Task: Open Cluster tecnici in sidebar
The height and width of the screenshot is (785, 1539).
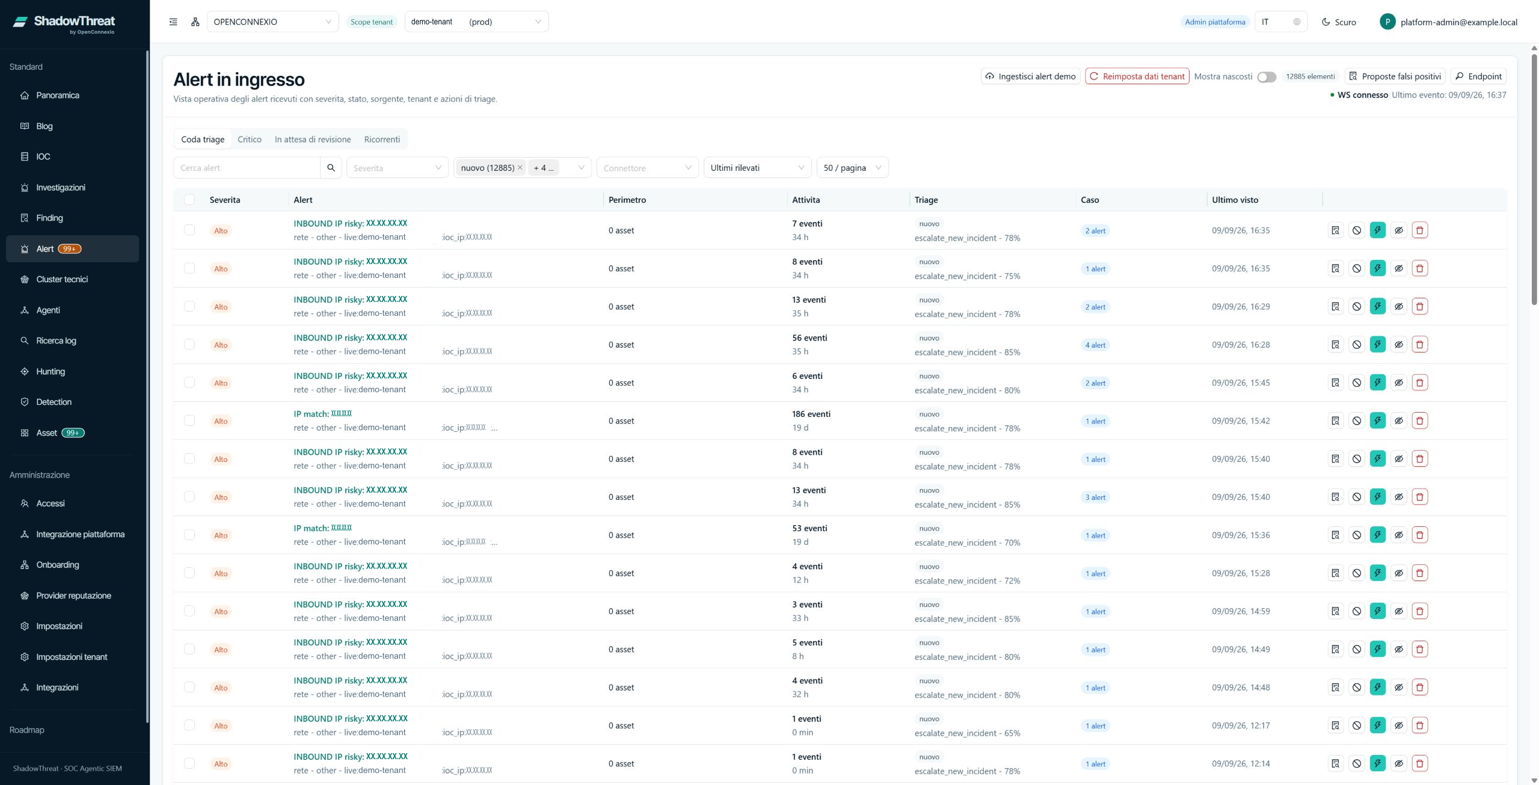Action: [x=72, y=279]
